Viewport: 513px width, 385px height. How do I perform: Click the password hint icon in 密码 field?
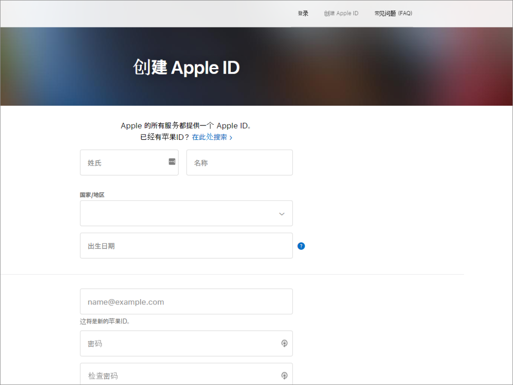(x=284, y=343)
